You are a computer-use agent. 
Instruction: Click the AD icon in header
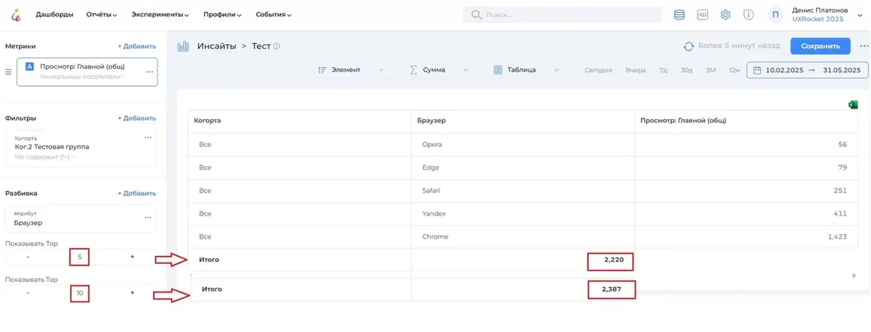pyautogui.click(x=702, y=14)
